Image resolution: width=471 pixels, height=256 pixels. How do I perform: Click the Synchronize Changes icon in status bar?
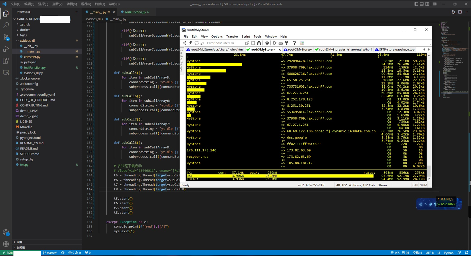(x=63, y=253)
